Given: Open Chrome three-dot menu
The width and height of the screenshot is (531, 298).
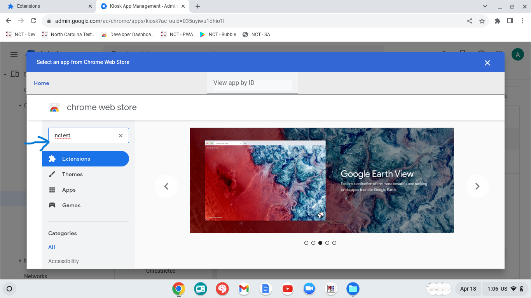Looking at the screenshot, I should [522, 21].
